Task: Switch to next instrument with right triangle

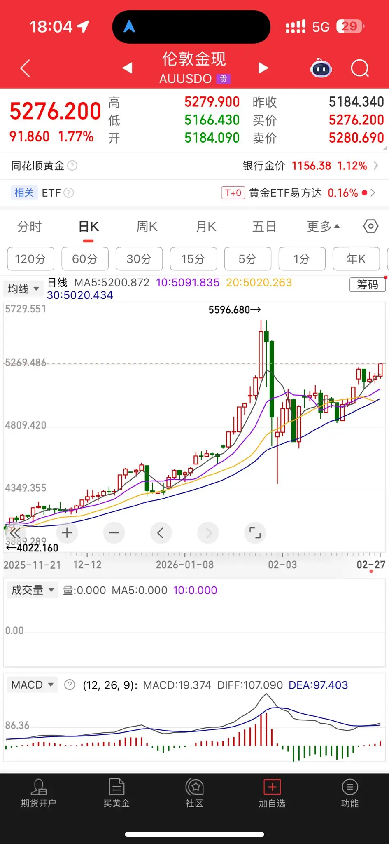Action: (x=263, y=68)
